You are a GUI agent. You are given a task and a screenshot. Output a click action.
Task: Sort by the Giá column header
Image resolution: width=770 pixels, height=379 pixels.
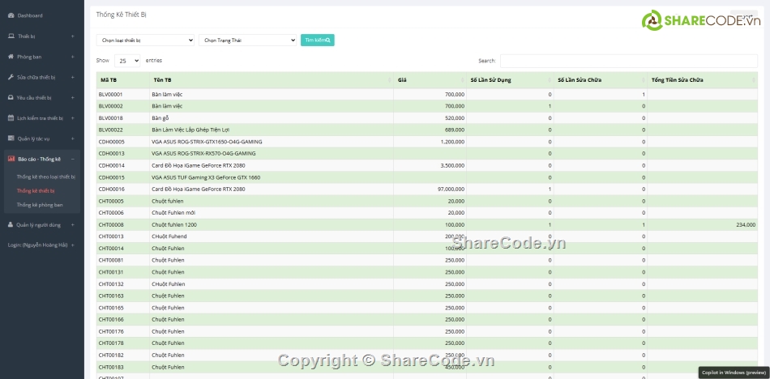point(430,80)
